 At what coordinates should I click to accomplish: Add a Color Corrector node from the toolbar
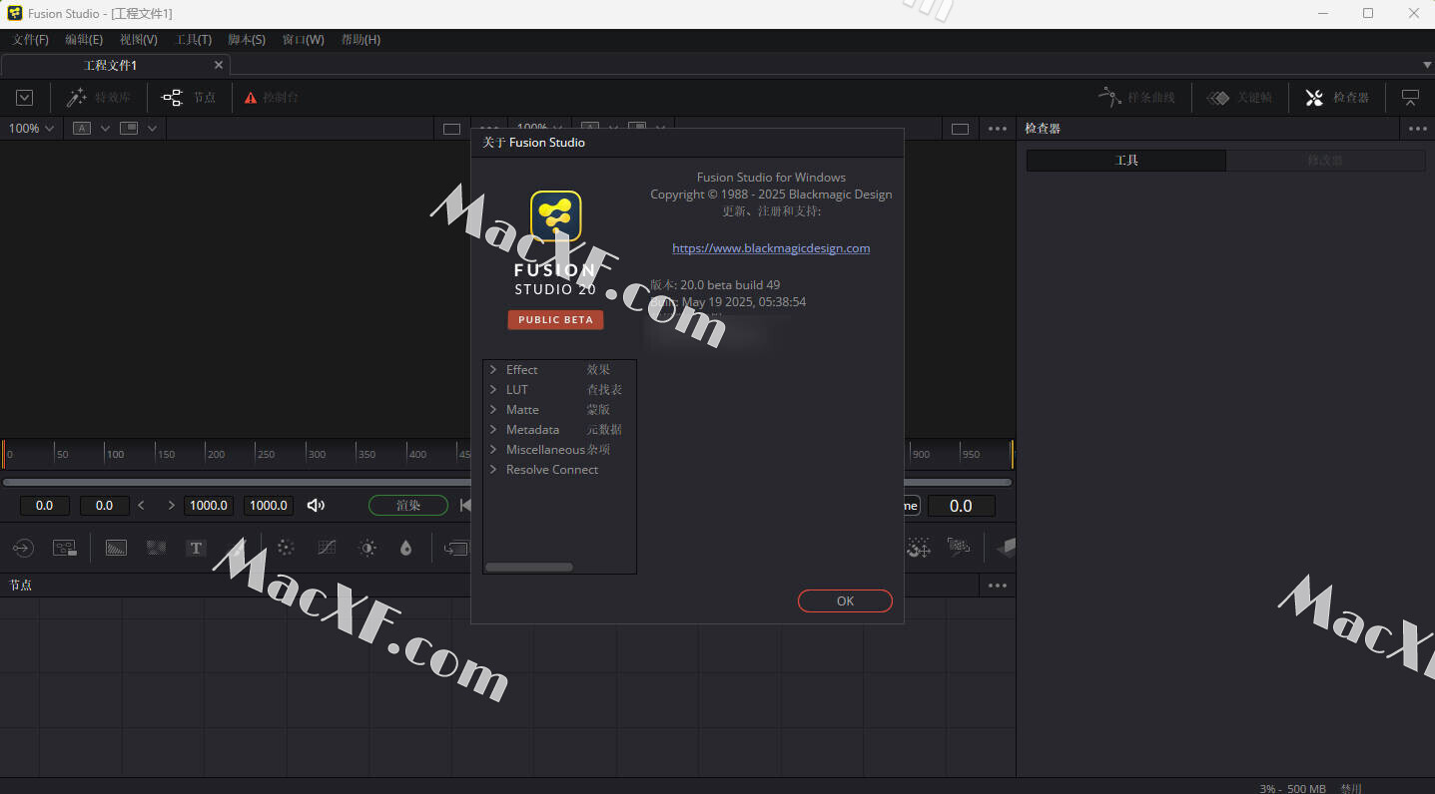[x=286, y=548]
